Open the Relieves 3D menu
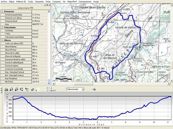The width and height of the screenshot is (173, 129). click(21, 2)
